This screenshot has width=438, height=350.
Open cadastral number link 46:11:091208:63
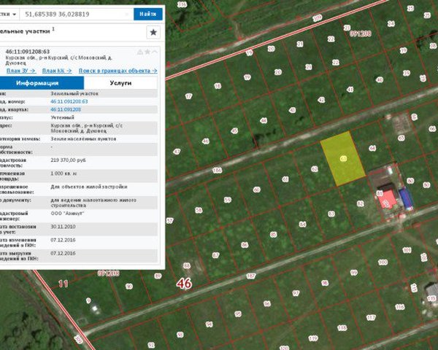(x=69, y=101)
